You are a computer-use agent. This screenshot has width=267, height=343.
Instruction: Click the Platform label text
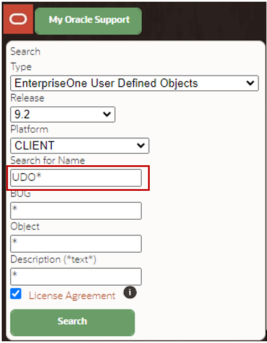tap(29, 129)
